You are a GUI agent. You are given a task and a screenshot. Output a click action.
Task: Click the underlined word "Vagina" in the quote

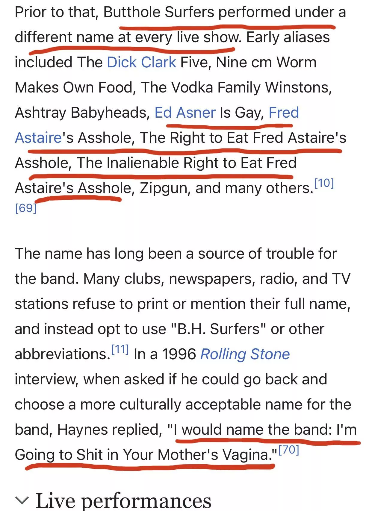coord(245,455)
